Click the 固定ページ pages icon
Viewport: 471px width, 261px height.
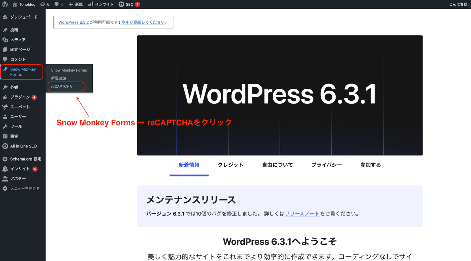[x=5, y=49]
